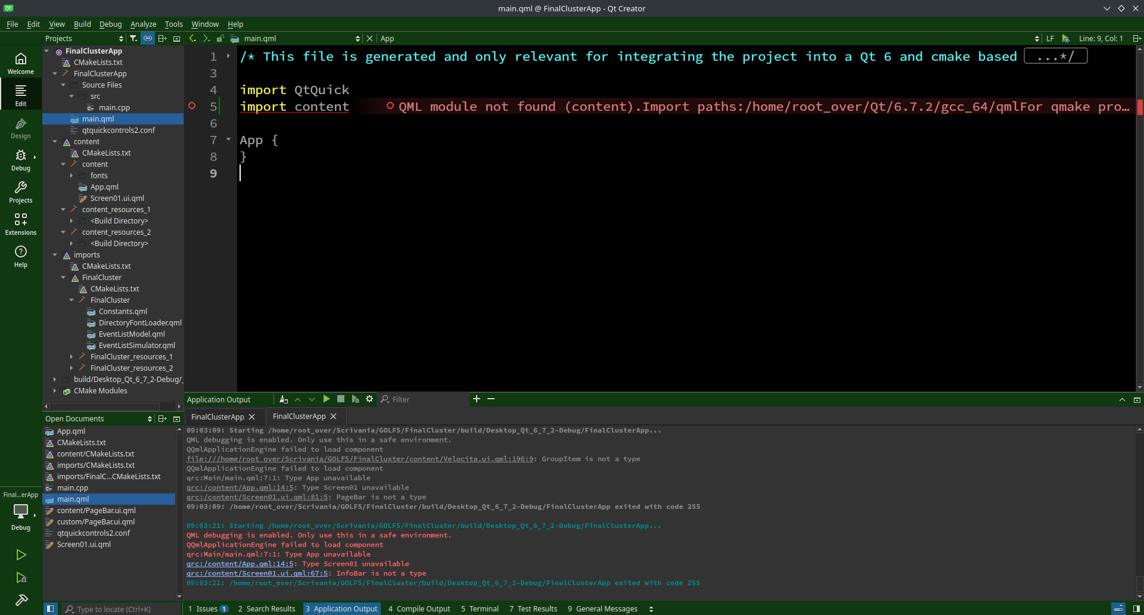1144x615 pixels.
Task: Expand build/Desktop_Qt_6_7_2-Debug folder
Action: [55, 380]
